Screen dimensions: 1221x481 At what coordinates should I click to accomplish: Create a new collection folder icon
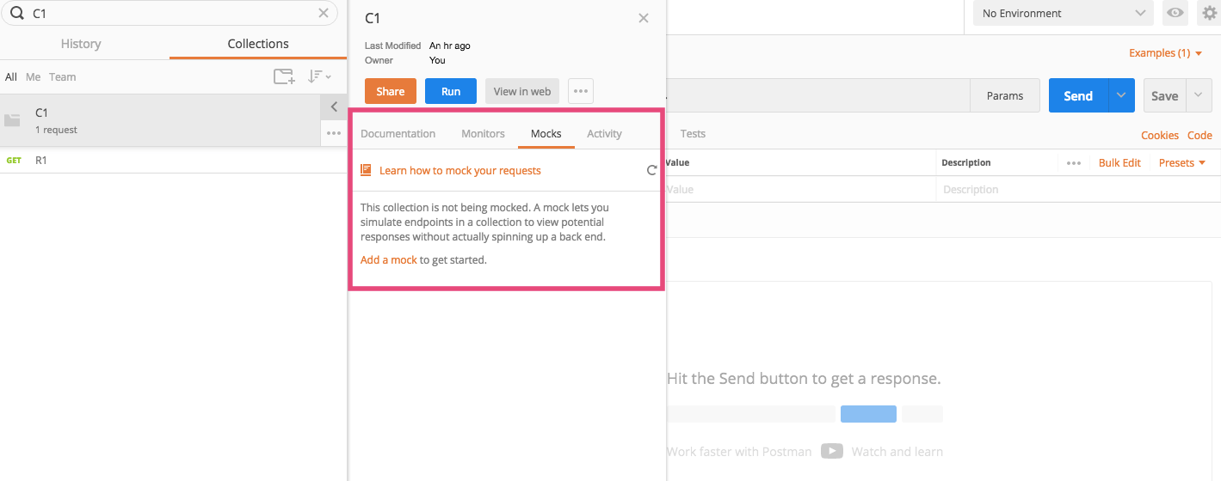[x=284, y=76]
